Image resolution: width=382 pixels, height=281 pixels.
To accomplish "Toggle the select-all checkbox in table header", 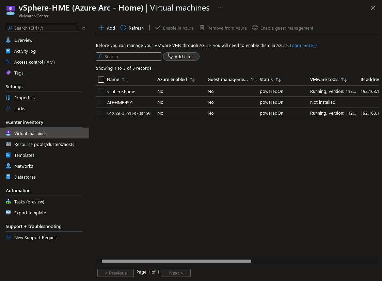I will [101, 79].
